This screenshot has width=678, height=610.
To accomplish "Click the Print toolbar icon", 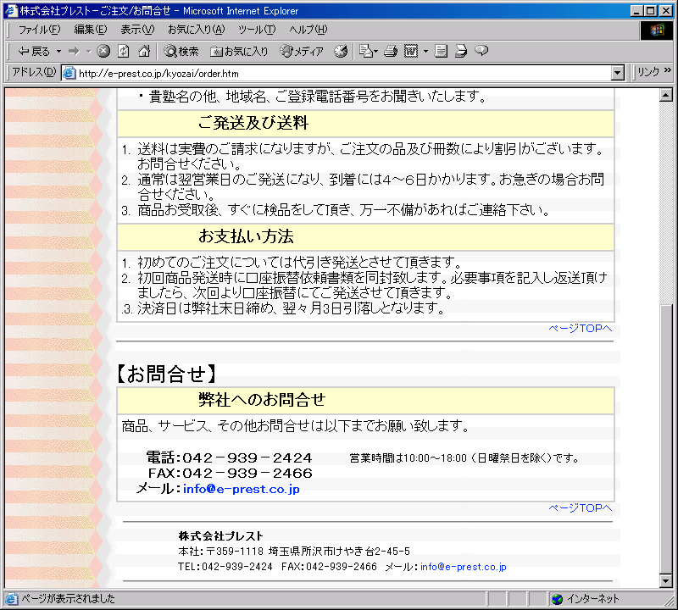I will (x=391, y=52).
